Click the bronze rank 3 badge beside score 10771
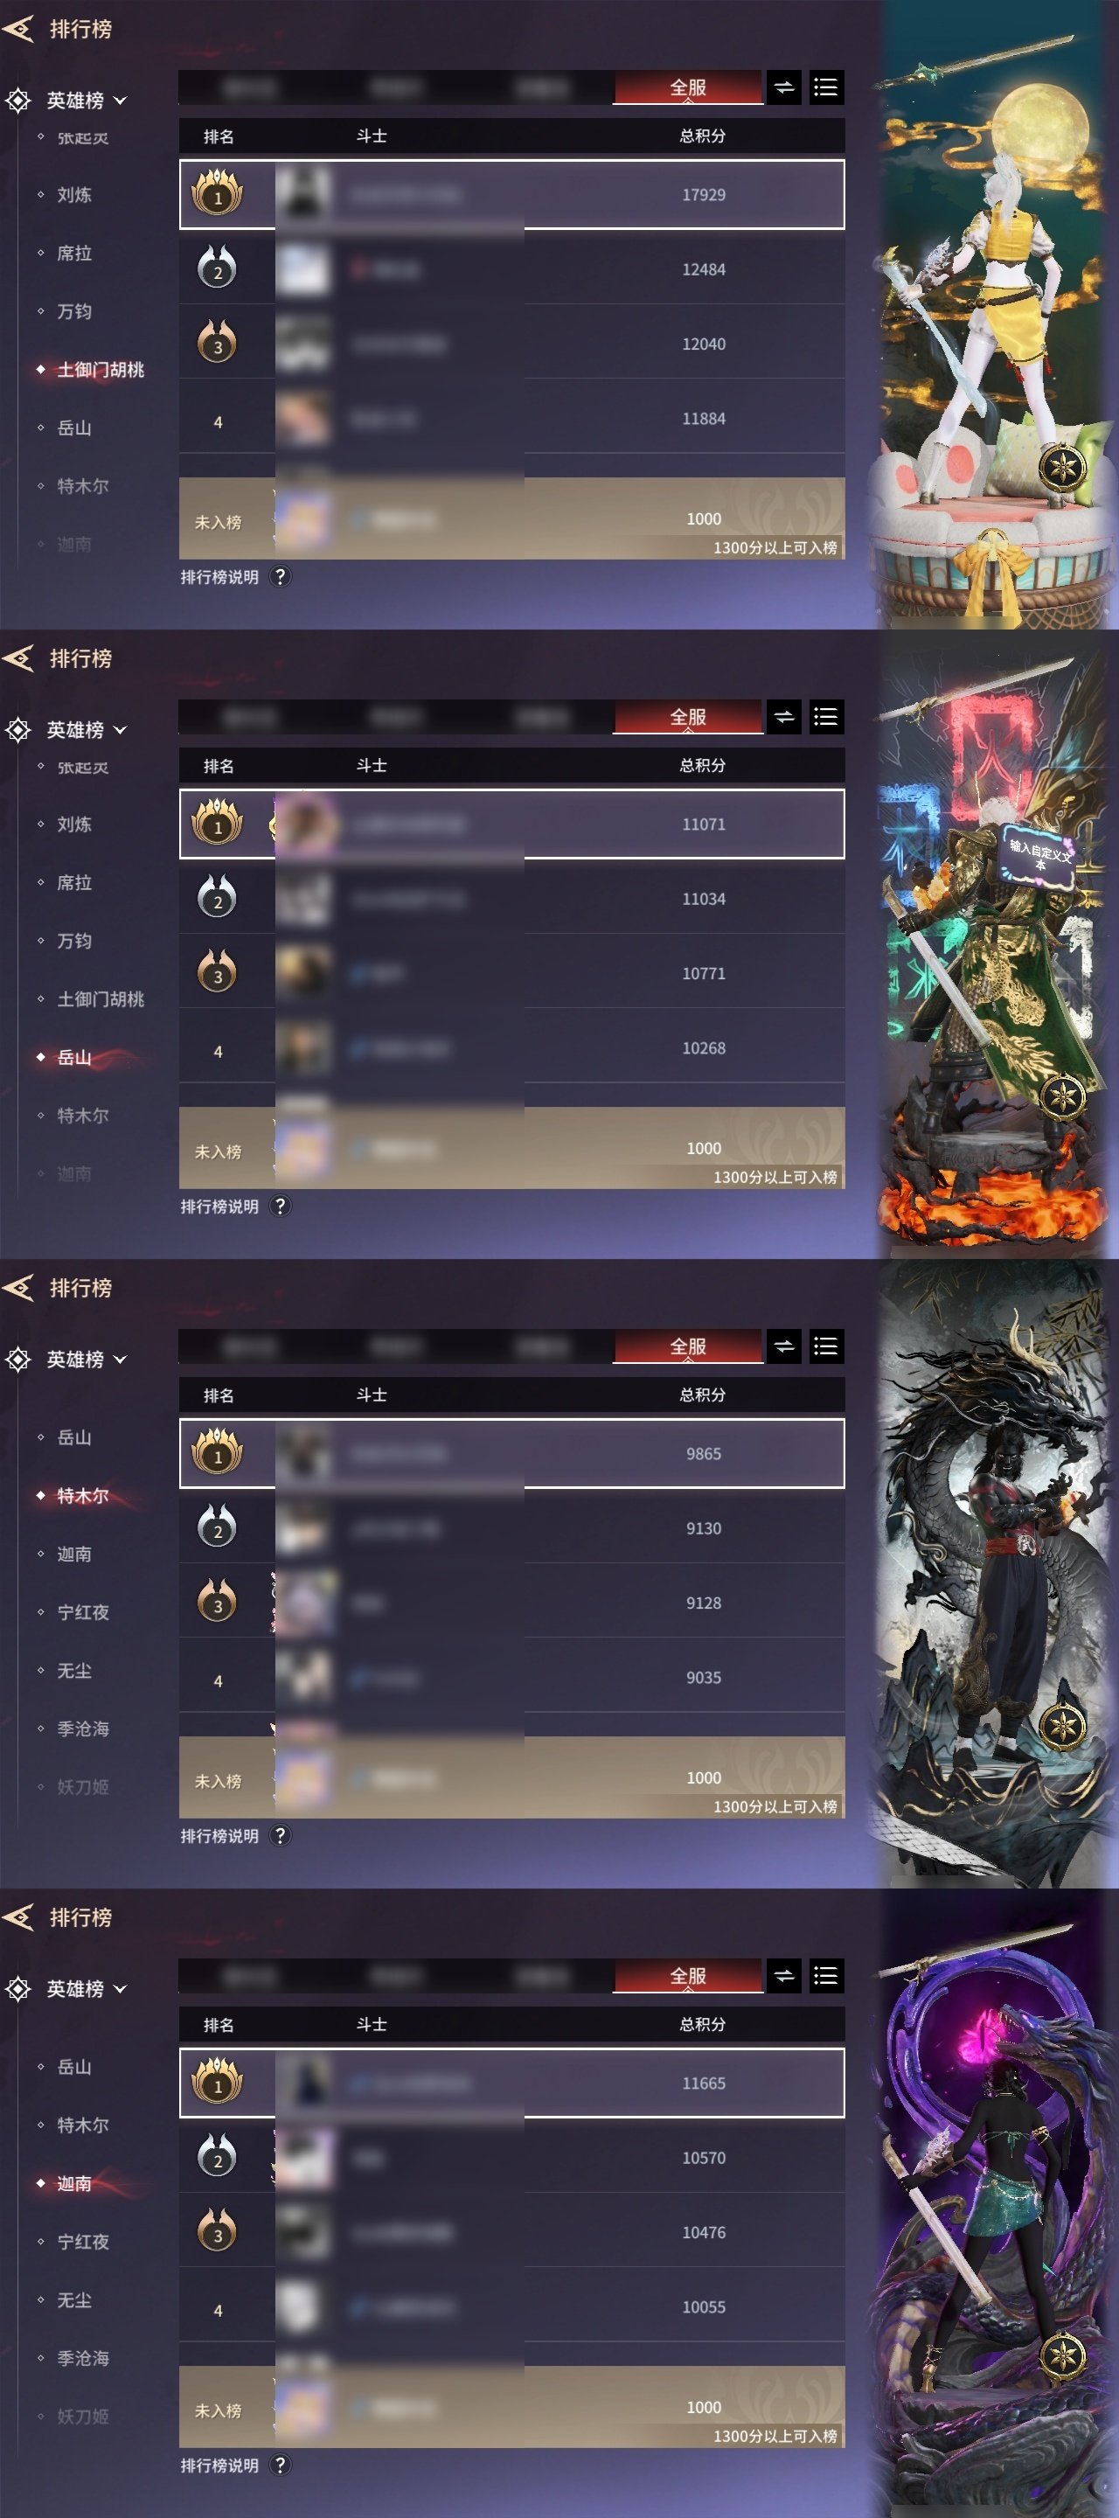Viewport: 1119px width, 2518px height. 217,971
